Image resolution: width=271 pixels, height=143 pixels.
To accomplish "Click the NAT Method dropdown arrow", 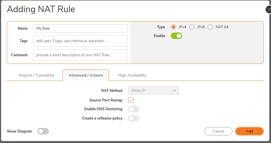I will (x=174, y=91).
